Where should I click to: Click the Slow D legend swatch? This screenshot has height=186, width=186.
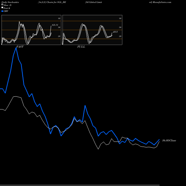point(2,4)
